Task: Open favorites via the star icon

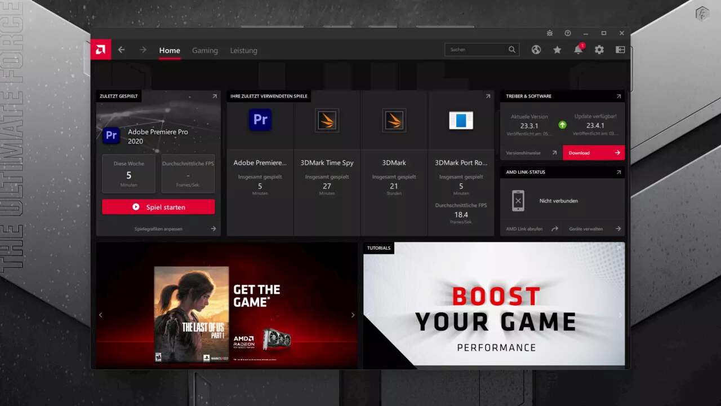Action: click(x=557, y=50)
